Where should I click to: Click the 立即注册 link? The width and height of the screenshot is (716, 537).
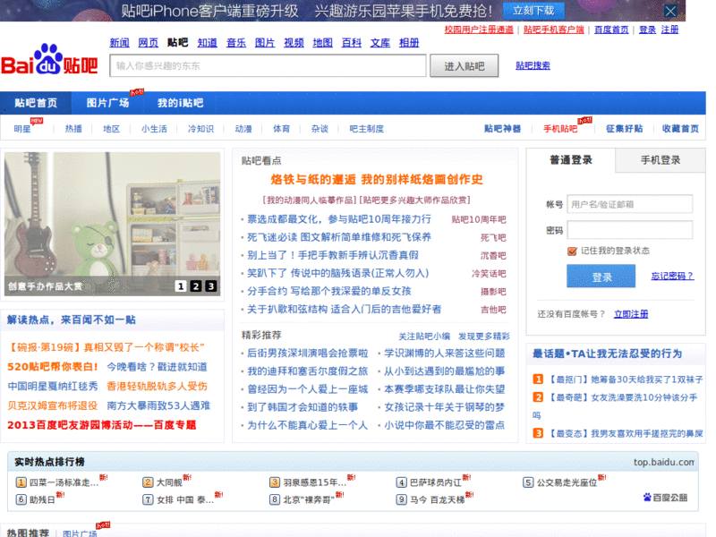[631, 314]
